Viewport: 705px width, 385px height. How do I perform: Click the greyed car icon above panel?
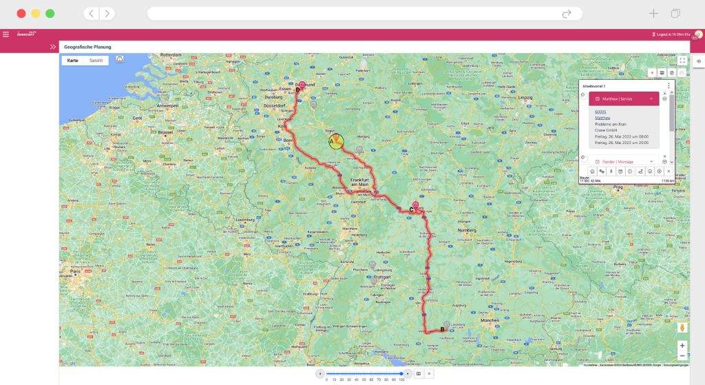(x=682, y=73)
